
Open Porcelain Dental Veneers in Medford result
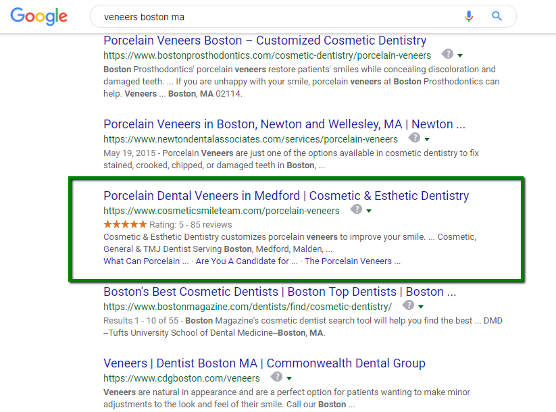(x=286, y=196)
